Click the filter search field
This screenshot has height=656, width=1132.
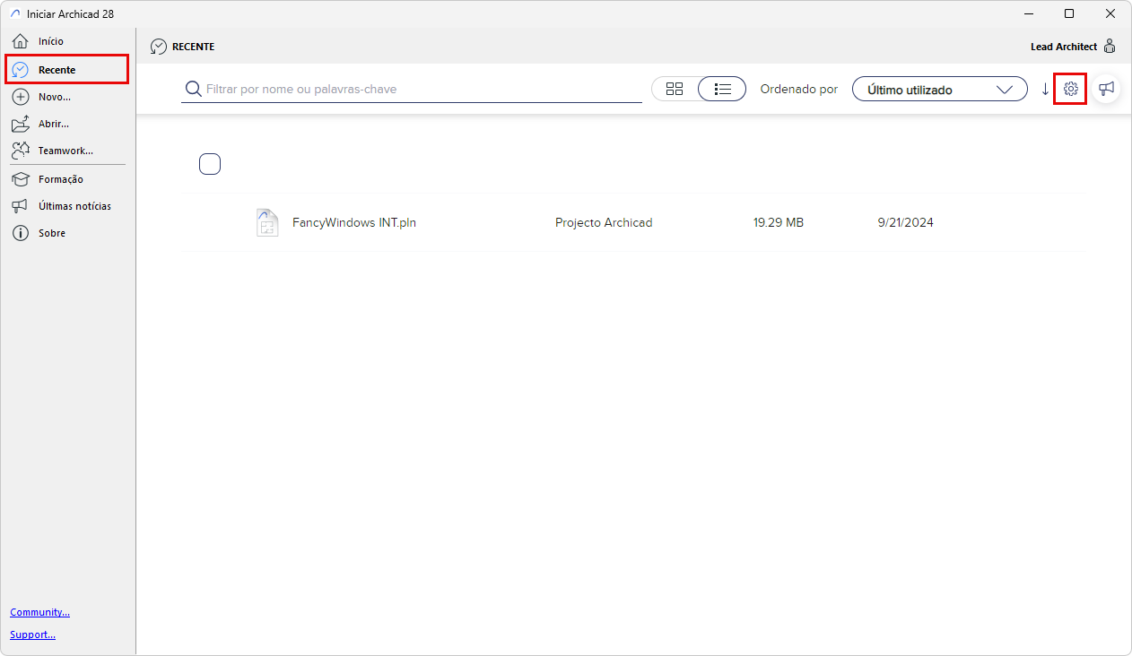tap(412, 89)
